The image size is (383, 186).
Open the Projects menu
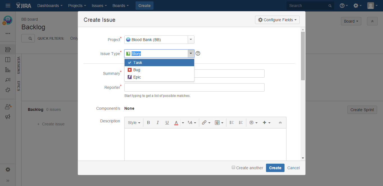pos(77,6)
